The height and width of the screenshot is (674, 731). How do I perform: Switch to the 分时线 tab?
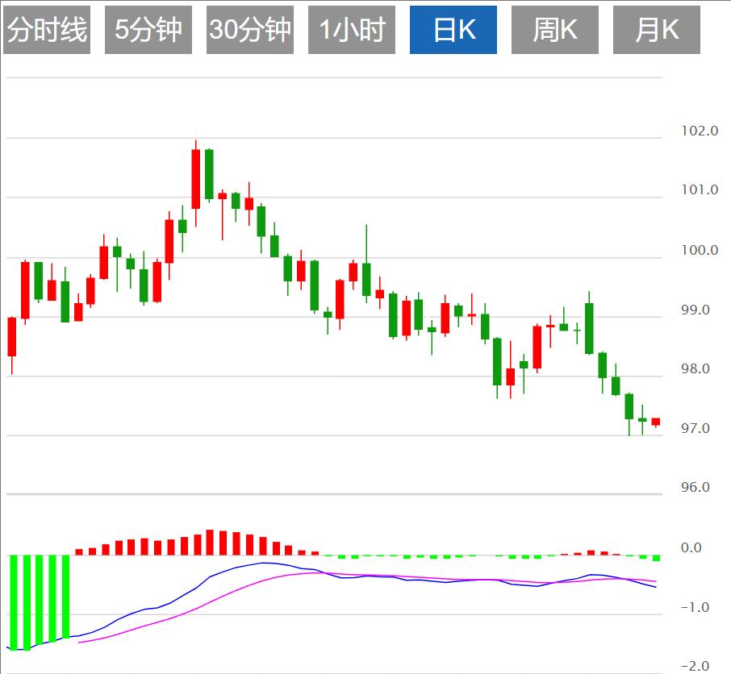pyautogui.click(x=47, y=30)
